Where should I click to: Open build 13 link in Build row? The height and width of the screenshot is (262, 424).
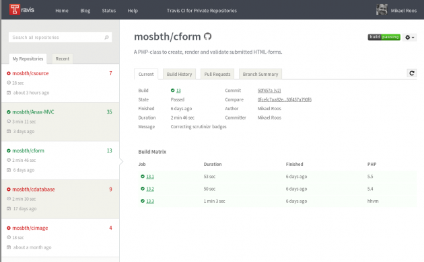(178, 91)
